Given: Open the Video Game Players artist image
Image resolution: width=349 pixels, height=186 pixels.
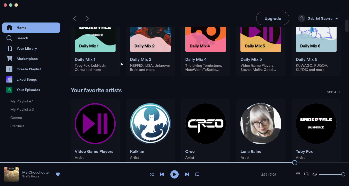Looking at the screenshot, I should click(95, 124).
